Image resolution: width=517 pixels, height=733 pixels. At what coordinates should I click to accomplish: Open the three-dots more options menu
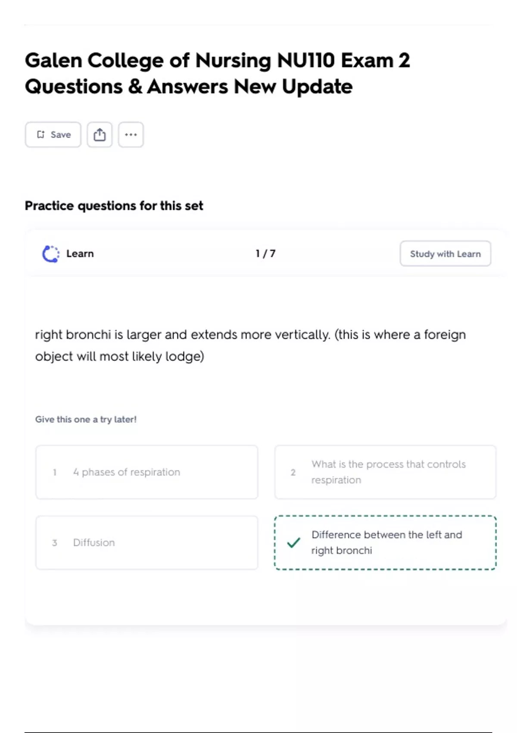tap(131, 135)
